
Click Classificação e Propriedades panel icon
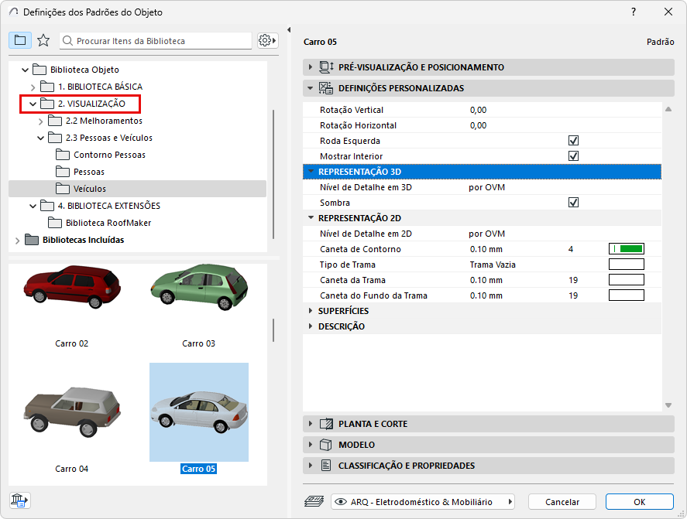tap(326, 466)
